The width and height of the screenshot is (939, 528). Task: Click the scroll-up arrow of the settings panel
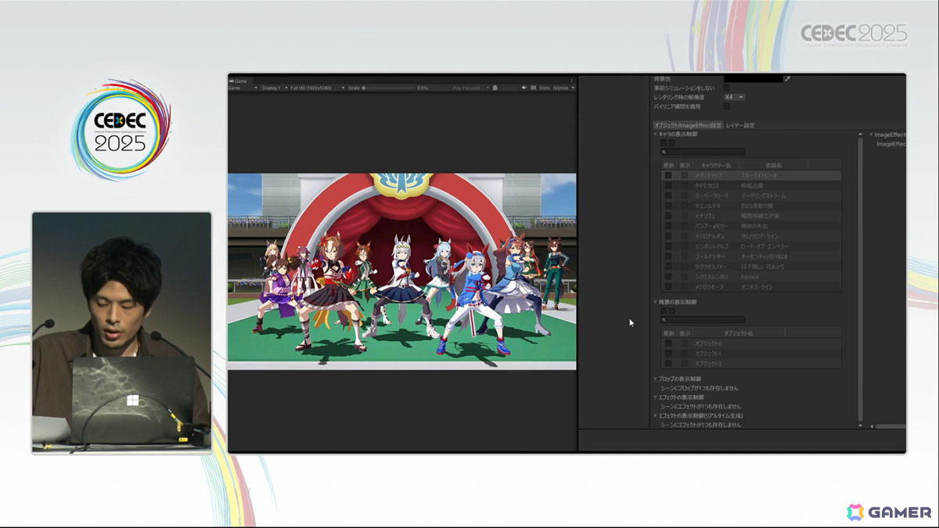pyautogui.click(x=861, y=135)
